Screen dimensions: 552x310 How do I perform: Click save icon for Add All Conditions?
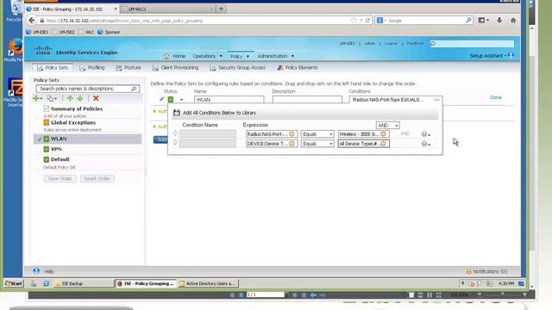[x=177, y=113]
